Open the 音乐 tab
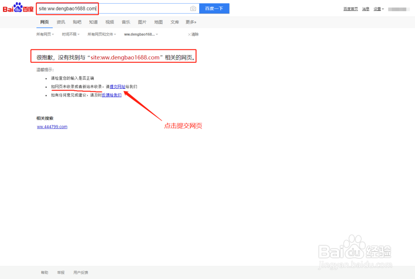 126,22
